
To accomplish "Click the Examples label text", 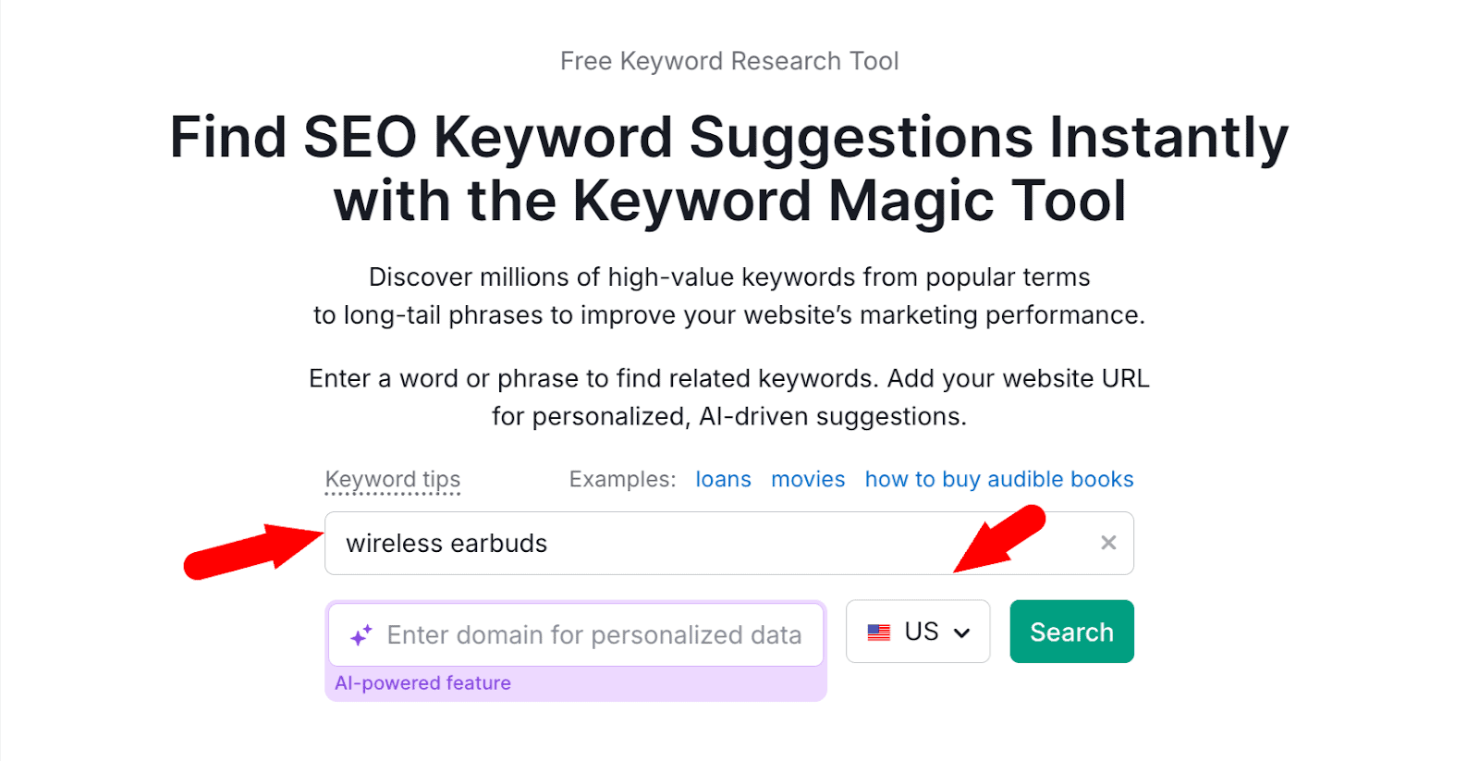I will [x=621, y=479].
